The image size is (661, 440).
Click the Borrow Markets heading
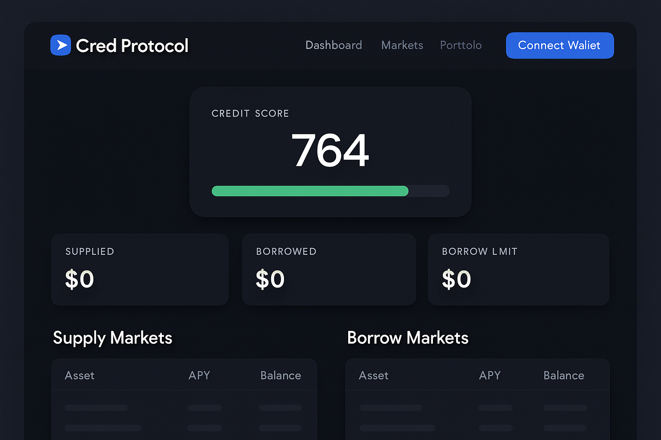pos(408,338)
